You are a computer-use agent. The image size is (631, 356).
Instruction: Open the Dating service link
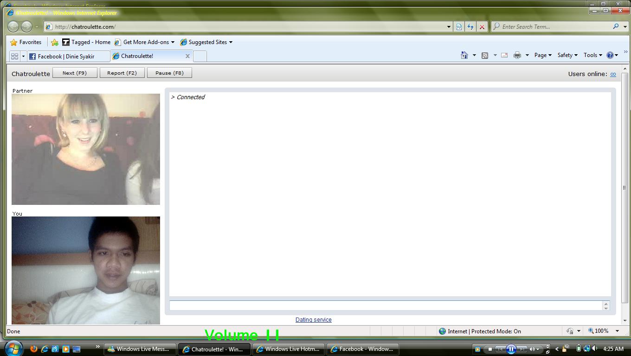coord(314,320)
